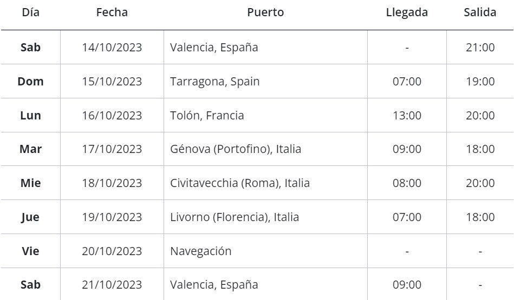
Task: Click the Tolón, Francia port cell
Action: coord(207,116)
